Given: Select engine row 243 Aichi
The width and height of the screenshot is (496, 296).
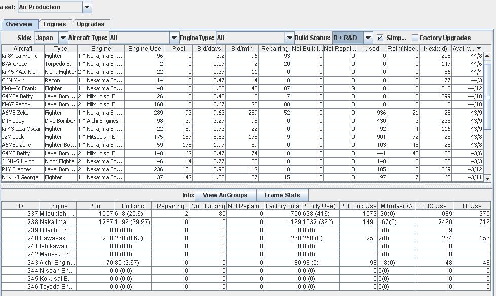Looking at the screenshot, I should 246,263.
